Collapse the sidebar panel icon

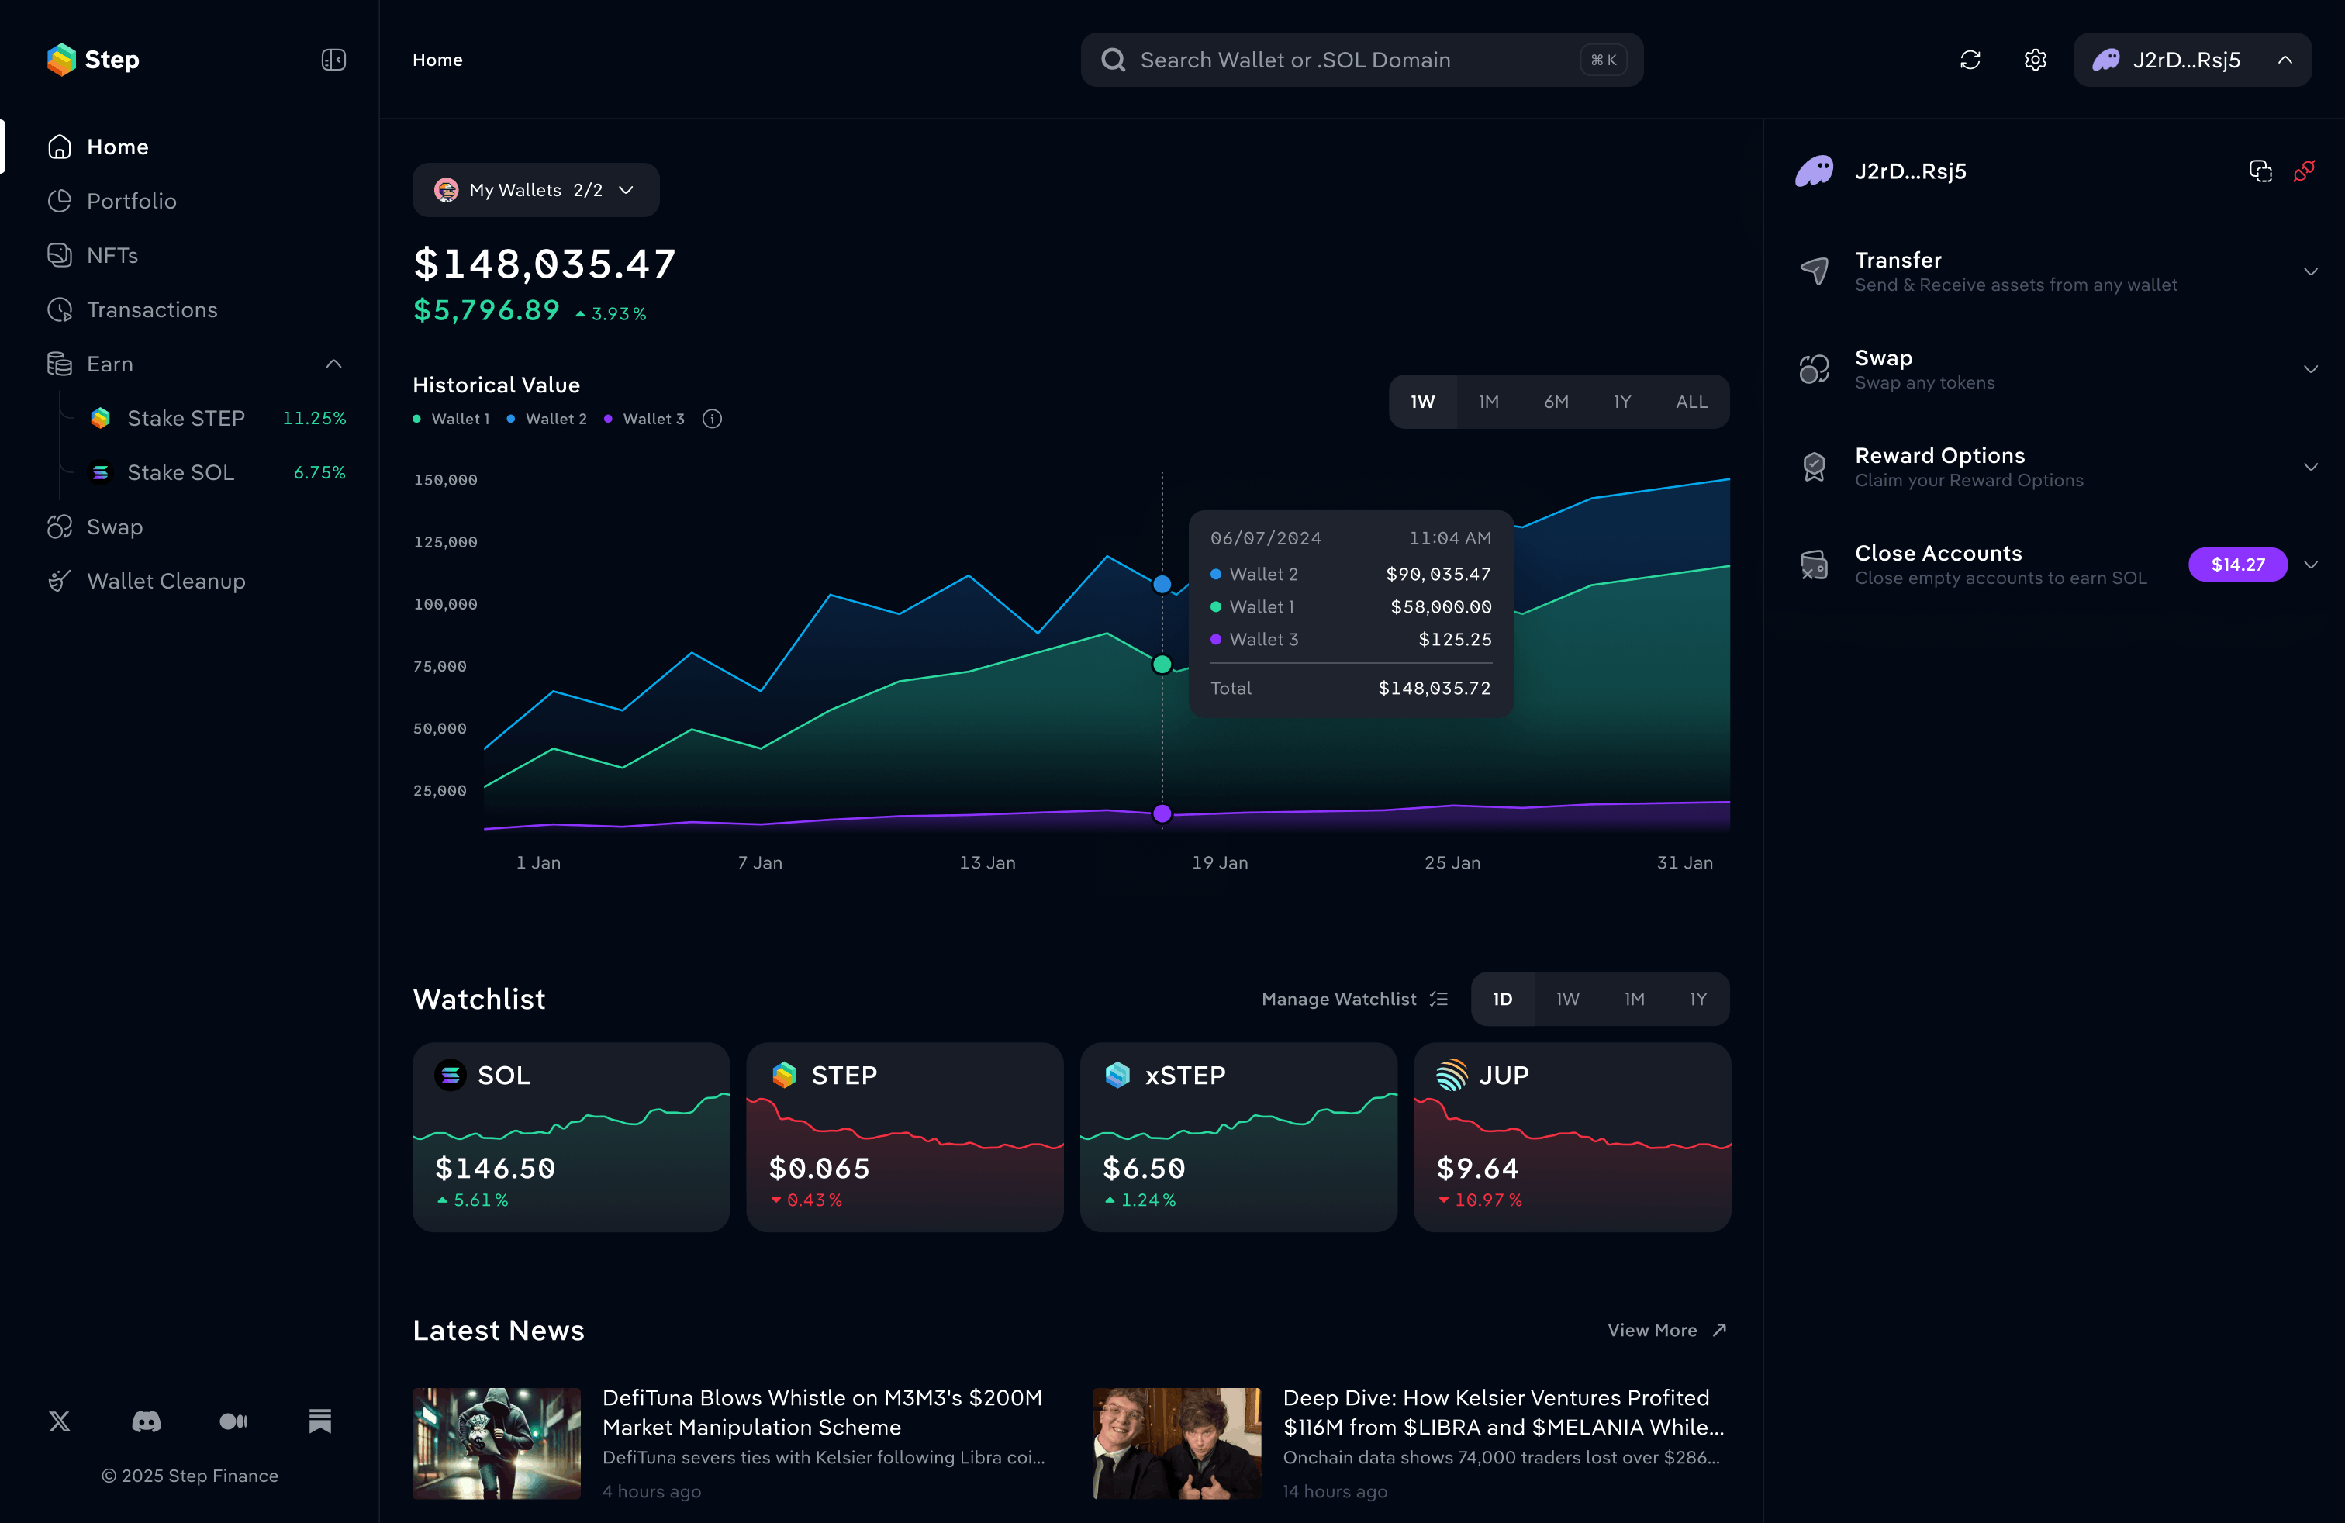[333, 60]
